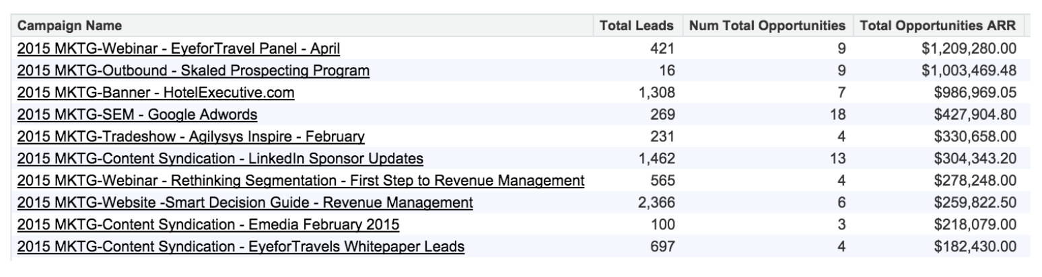The width and height of the screenshot is (1042, 277).
Task: Open the EyeforTravels Whitepaper Leads campaign link
Action: (x=241, y=247)
